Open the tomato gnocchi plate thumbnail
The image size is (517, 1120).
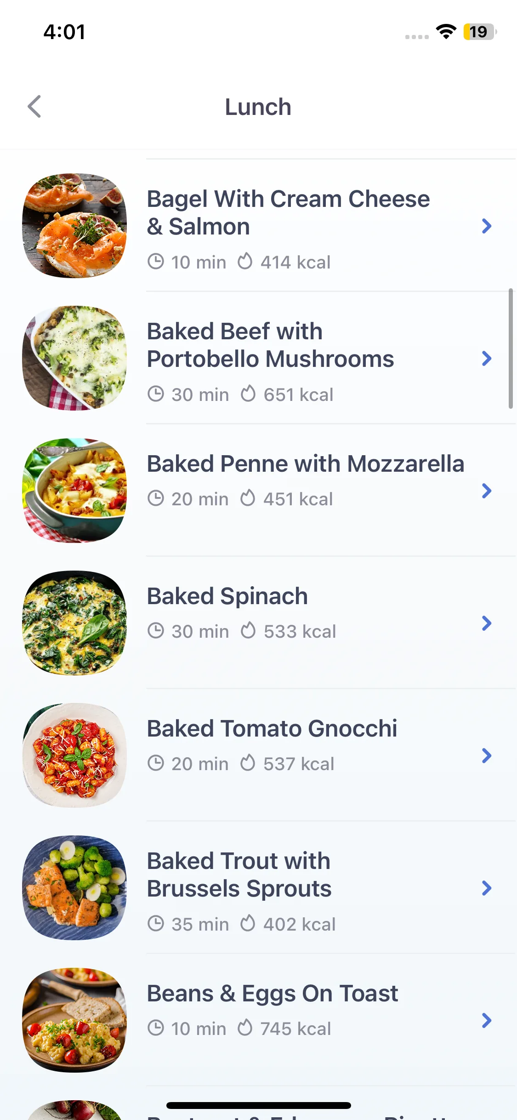tap(74, 755)
